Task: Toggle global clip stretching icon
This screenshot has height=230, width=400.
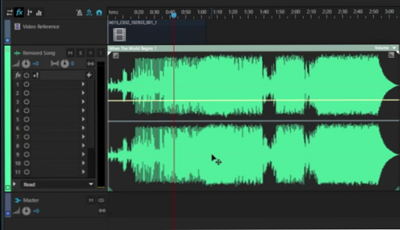Action: [x=89, y=13]
